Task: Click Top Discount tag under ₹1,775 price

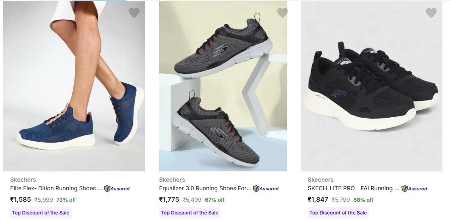Action: (189, 213)
